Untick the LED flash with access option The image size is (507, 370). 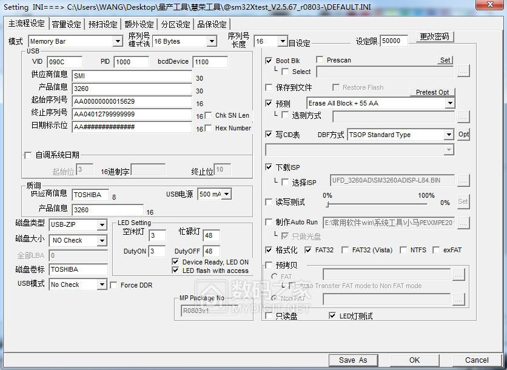[176, 271]
